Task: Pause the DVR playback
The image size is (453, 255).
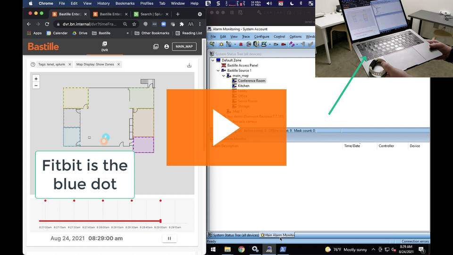Action: pos(169,238)
